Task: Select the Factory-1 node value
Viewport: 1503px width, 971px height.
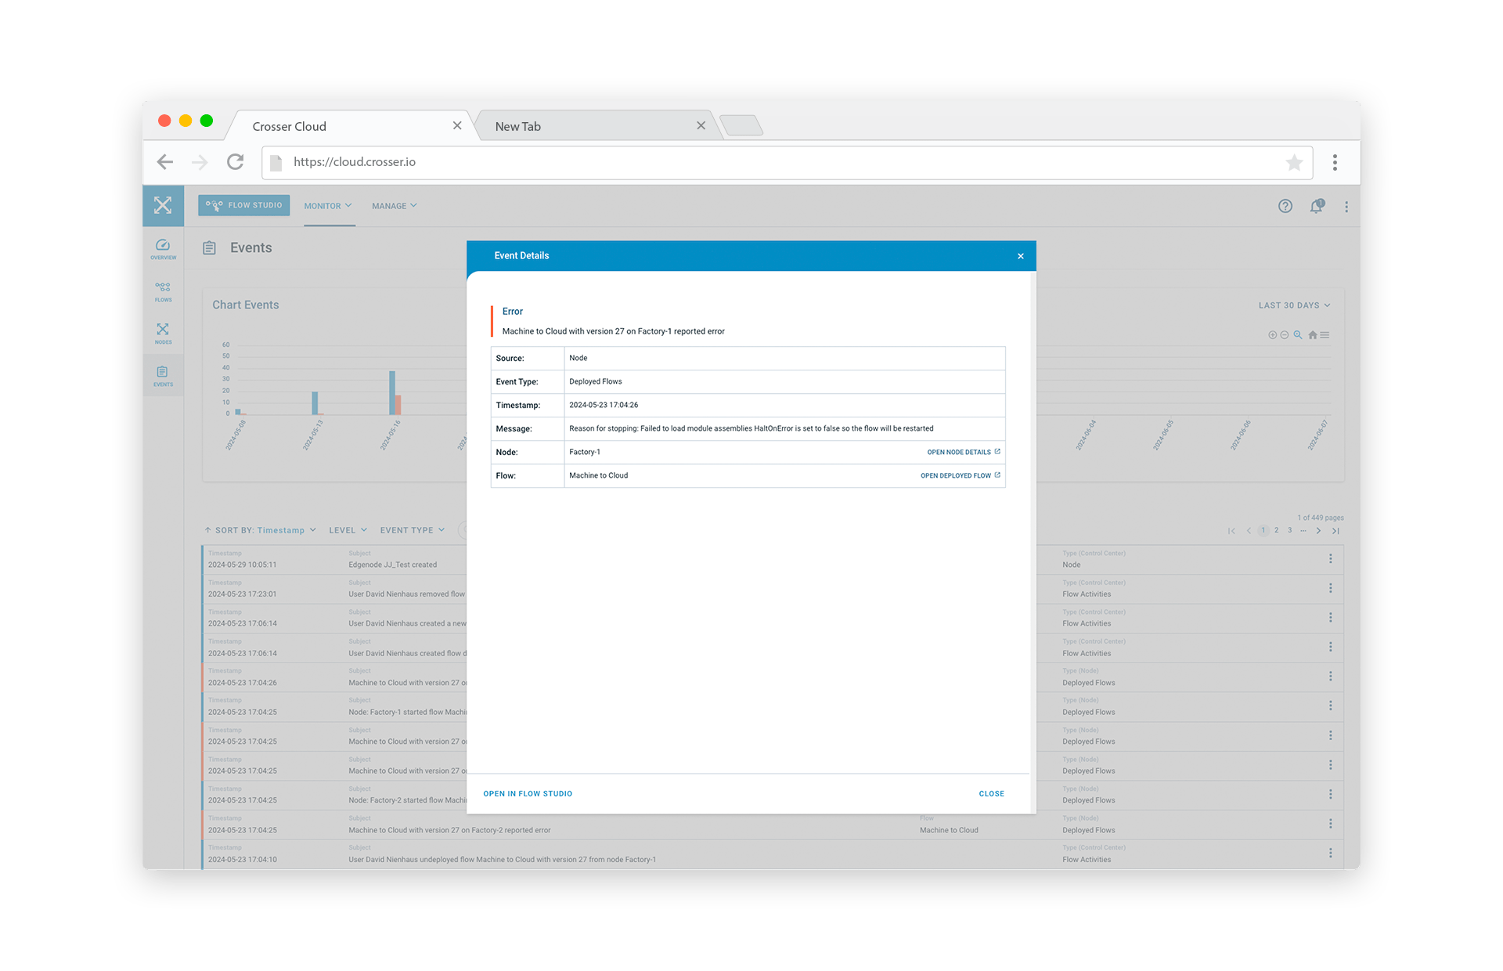Action: 585,453
